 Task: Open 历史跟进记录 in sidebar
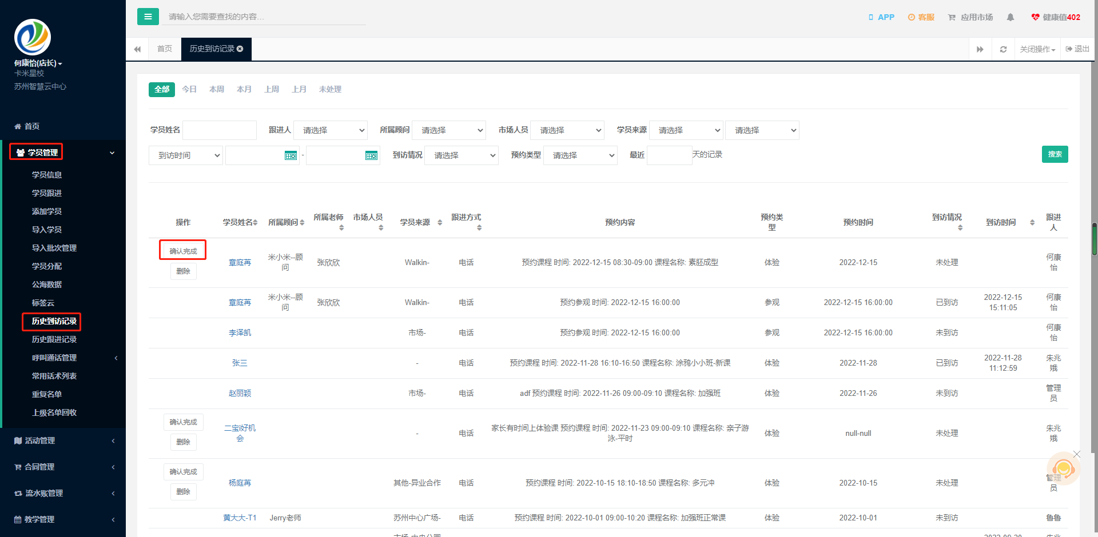(x=54, y=339)
